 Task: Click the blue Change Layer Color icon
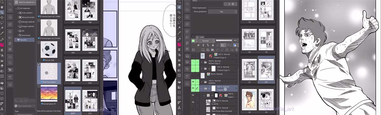(235, 45)
